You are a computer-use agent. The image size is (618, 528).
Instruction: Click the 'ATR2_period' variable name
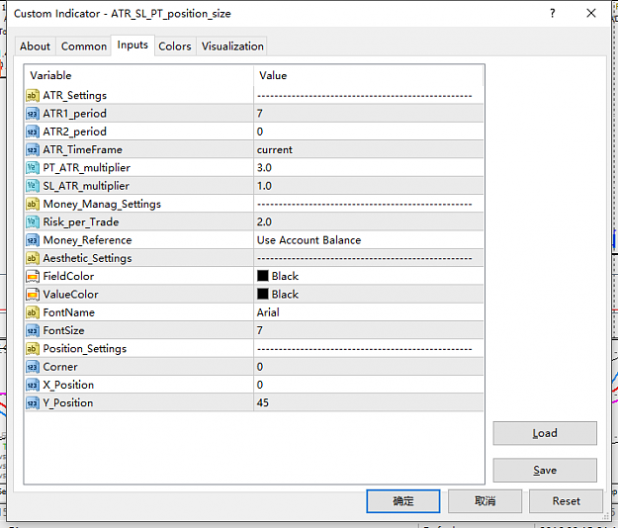click(74, 132)
